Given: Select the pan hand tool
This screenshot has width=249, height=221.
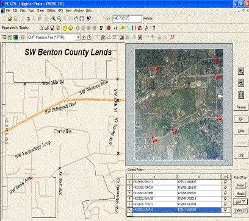Looking at the screenshot, I should 76,19.
